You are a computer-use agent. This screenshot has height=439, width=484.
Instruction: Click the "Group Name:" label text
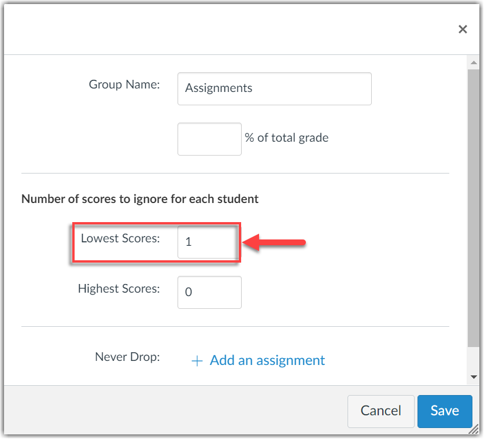pyautogui.click(x=124, y=84)
